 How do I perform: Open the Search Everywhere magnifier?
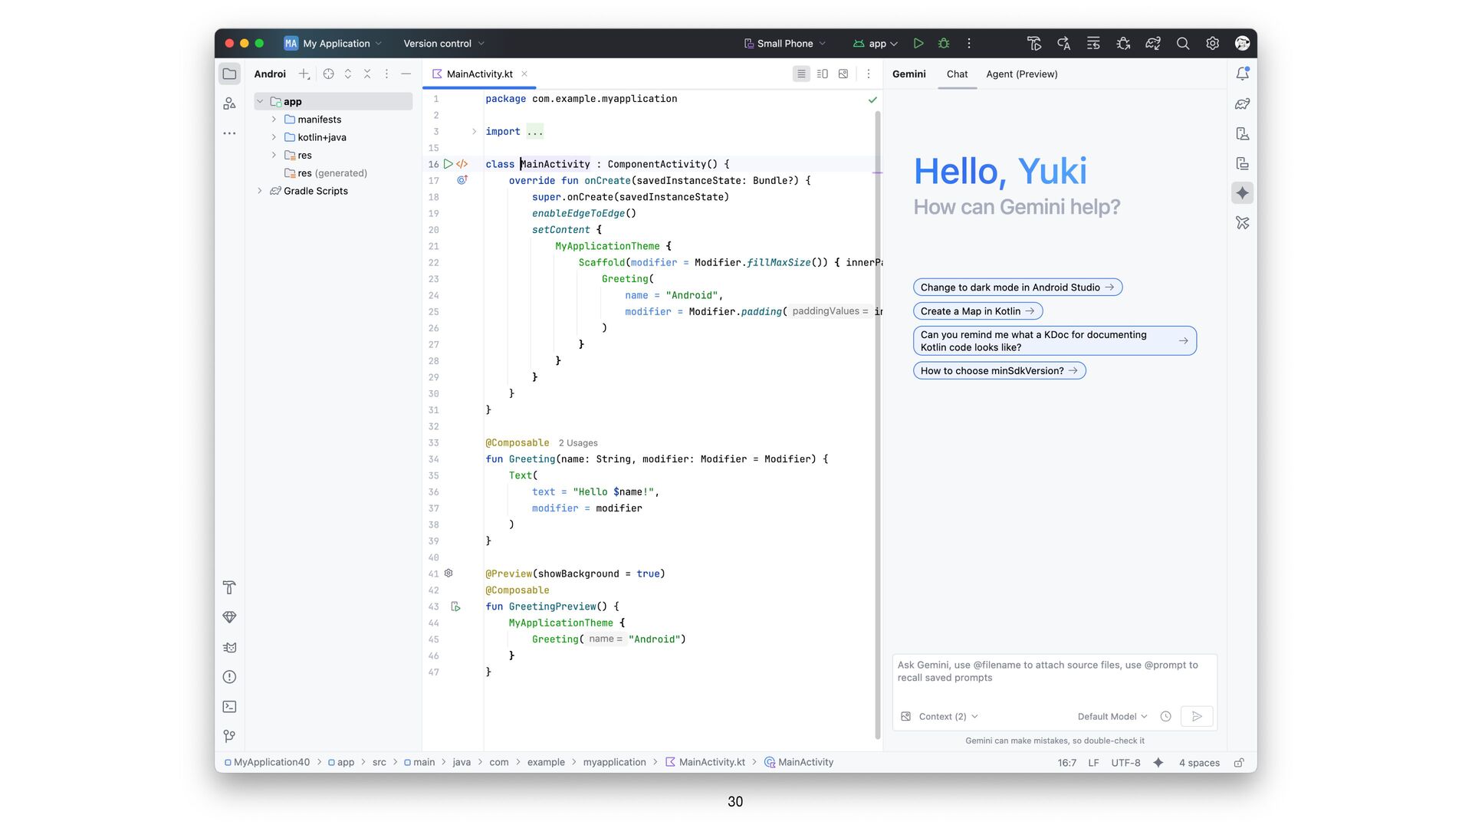tap(1183, 44)
